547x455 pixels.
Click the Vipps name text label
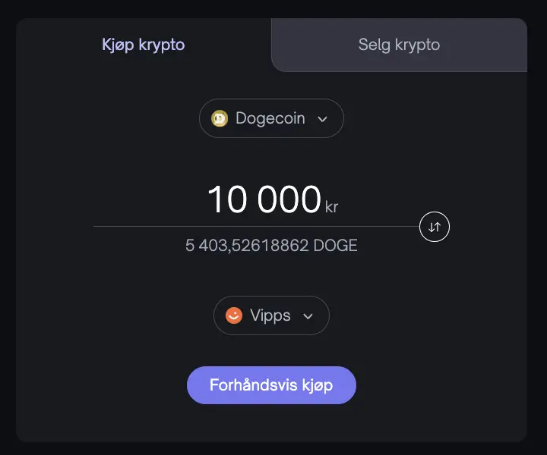[270, 315]
